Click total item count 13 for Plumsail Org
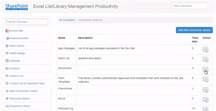This screenshot has height=111, width=216. point(193,109)
